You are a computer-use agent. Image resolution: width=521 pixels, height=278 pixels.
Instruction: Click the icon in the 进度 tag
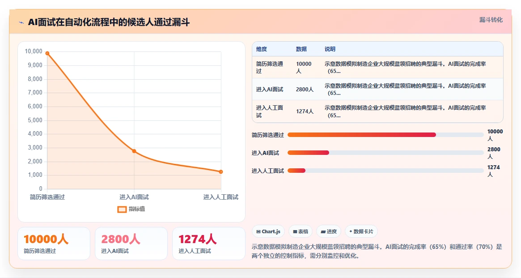pyautogui.click(x=323, y=232)
